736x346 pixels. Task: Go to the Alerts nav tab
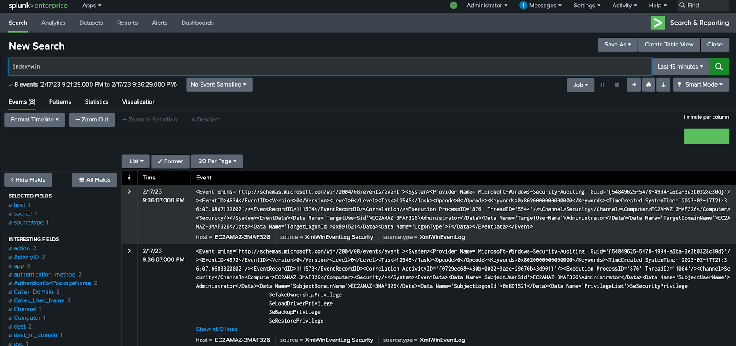[x=160, y=23]
